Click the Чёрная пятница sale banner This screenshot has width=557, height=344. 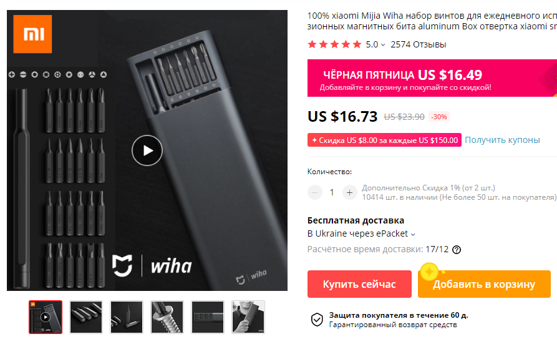432,78
